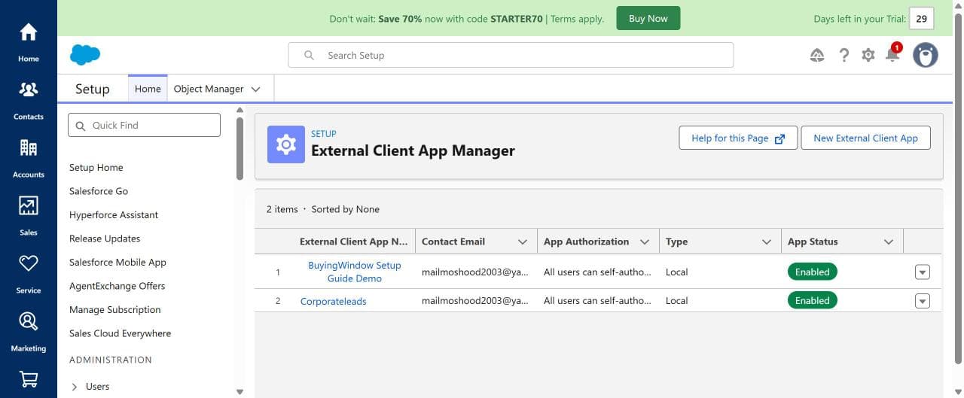Click the Search Setup field
Image resolution: width=964 pixels, height=398 pixels.
(x=511, y=56)
